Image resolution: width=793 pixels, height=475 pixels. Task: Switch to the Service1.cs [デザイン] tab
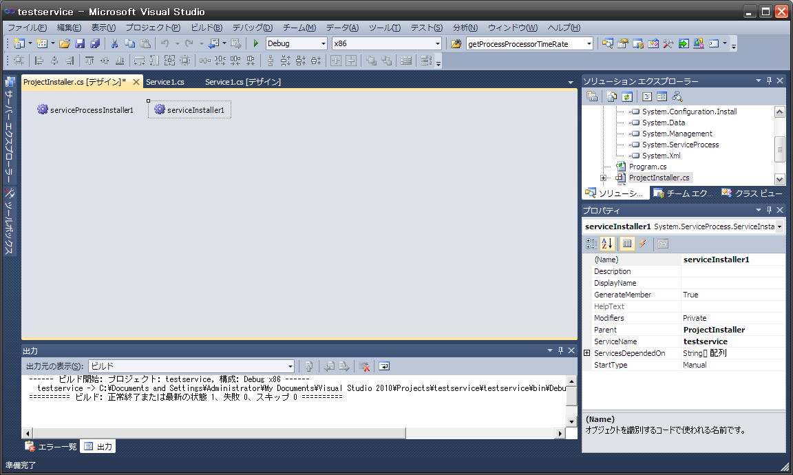click(x=243, y=82)
